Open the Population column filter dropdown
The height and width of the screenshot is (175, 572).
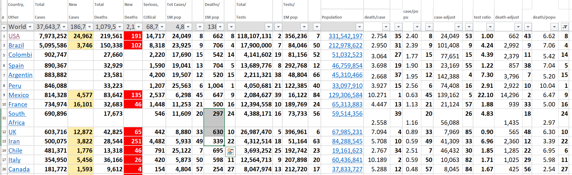(359, 27)
